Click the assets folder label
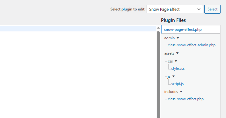This screenshot has height=118, width=226. tap(169, 53)
